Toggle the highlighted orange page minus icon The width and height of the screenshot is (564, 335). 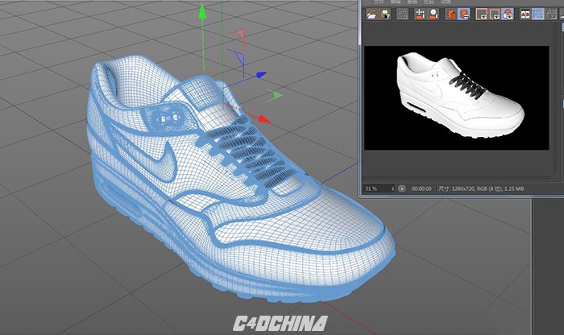[464, 14]
